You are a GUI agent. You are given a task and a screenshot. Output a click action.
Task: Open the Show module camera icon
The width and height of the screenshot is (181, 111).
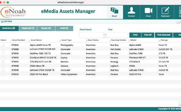pyautogui.click(x=148, y=12)
